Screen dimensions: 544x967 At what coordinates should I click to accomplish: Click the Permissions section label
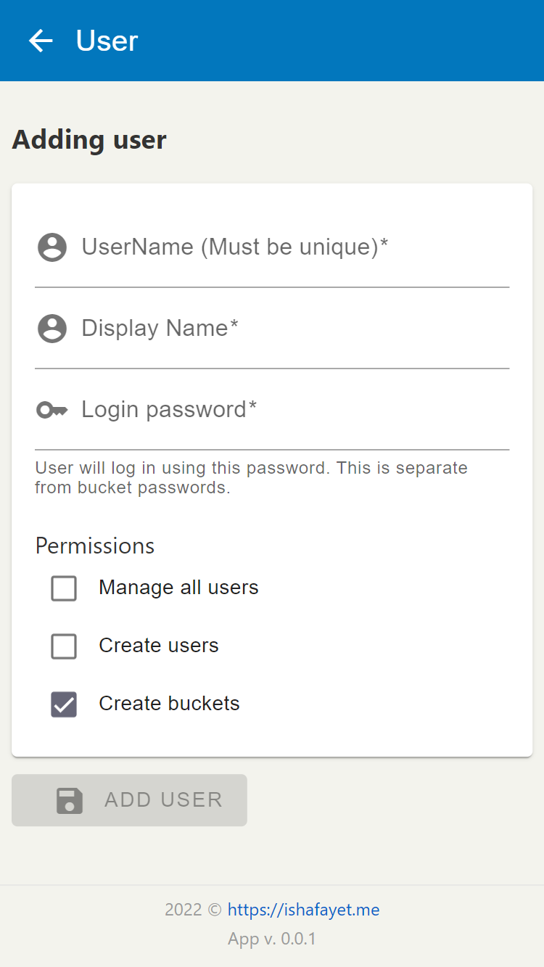pos(95,546)
